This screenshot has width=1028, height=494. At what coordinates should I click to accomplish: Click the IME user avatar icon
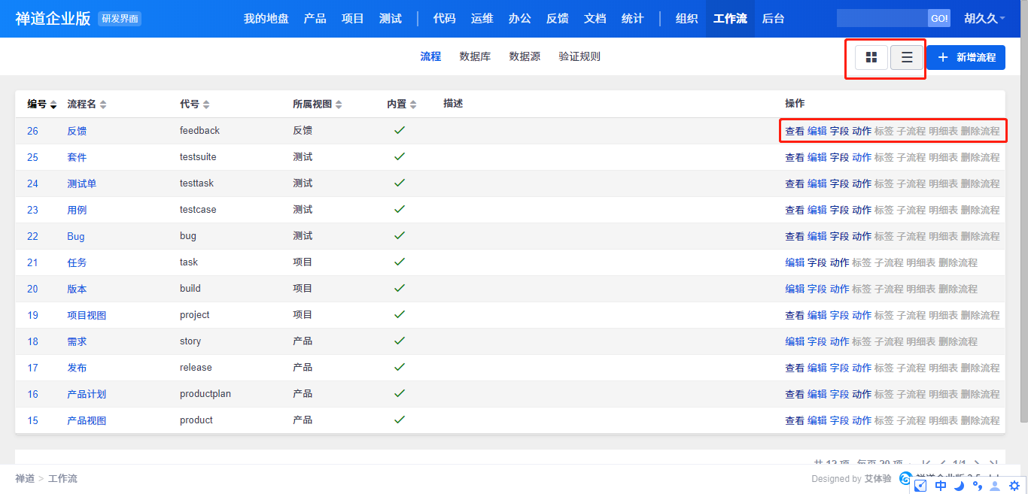996,486
